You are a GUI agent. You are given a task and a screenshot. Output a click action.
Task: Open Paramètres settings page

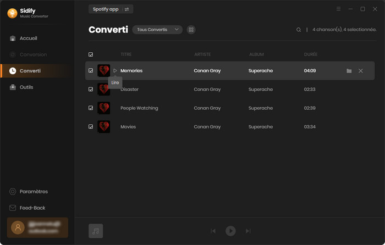[x=33, y=192]
